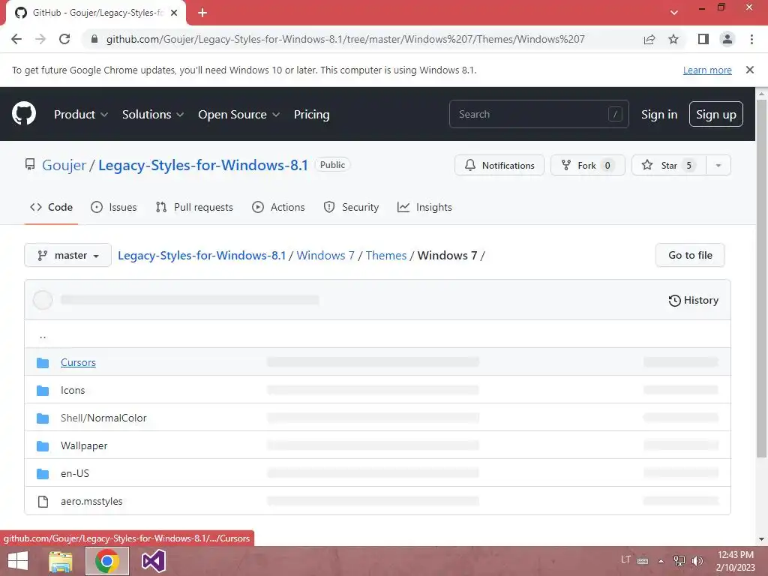Reload the page with refresh icon
Screen dimensions: 768x576
click(64, 39)
